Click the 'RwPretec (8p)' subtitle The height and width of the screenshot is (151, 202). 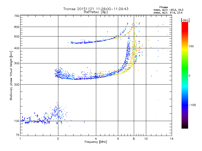tap(96, 12)
